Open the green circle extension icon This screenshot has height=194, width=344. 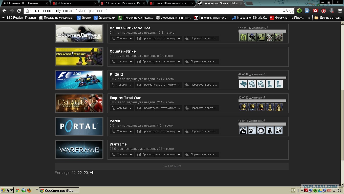299,11
